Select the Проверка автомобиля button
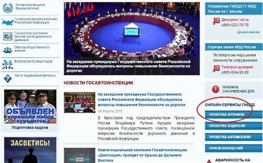Image resolution: width=263 pixels, height=163 pixels. 233,137
